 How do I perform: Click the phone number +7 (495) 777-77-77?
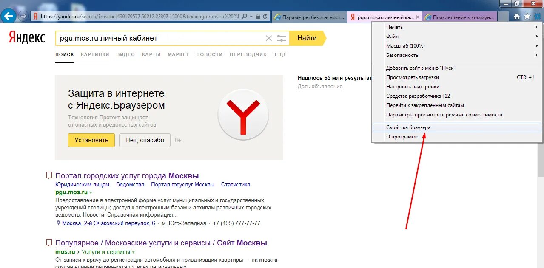236,223
